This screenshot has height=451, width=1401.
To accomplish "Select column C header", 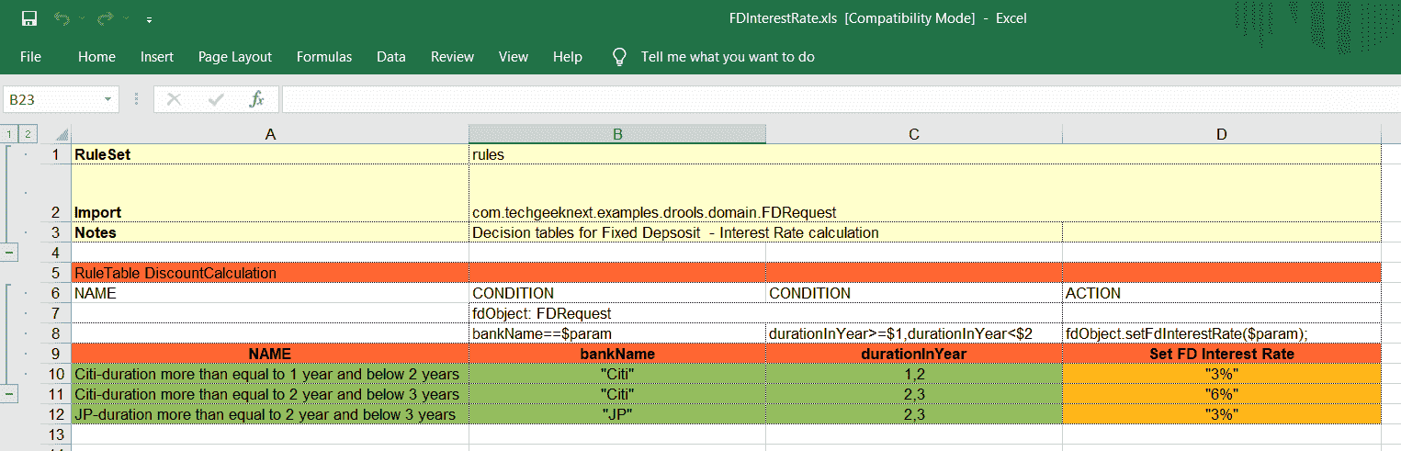I will 914,135.
